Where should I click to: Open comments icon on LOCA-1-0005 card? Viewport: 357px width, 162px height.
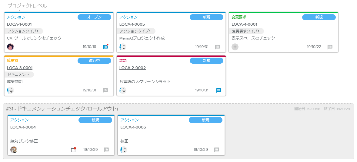click(x=217, y=47)
